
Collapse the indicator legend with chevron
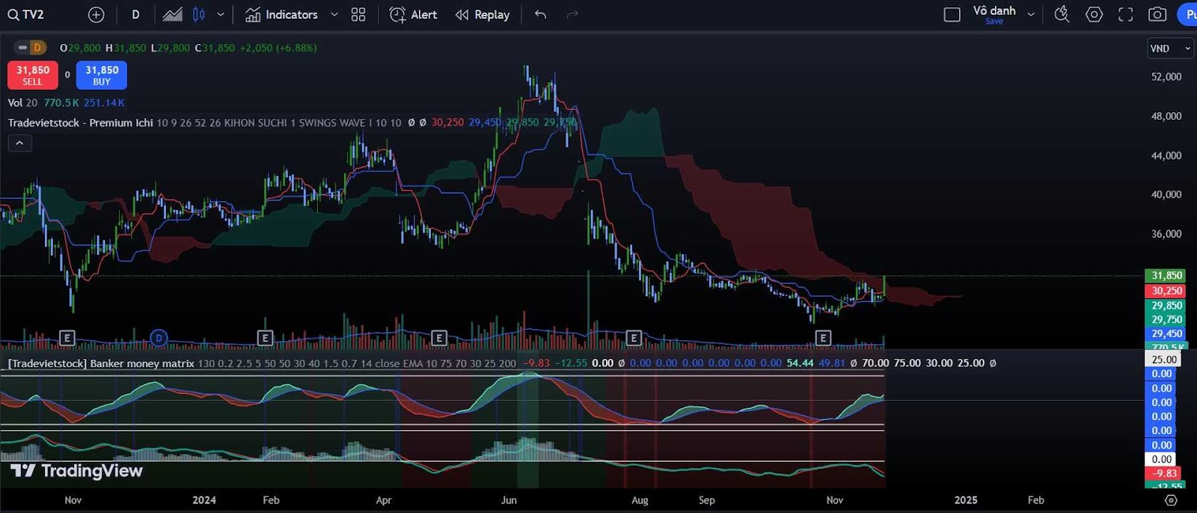pos(19,143)
